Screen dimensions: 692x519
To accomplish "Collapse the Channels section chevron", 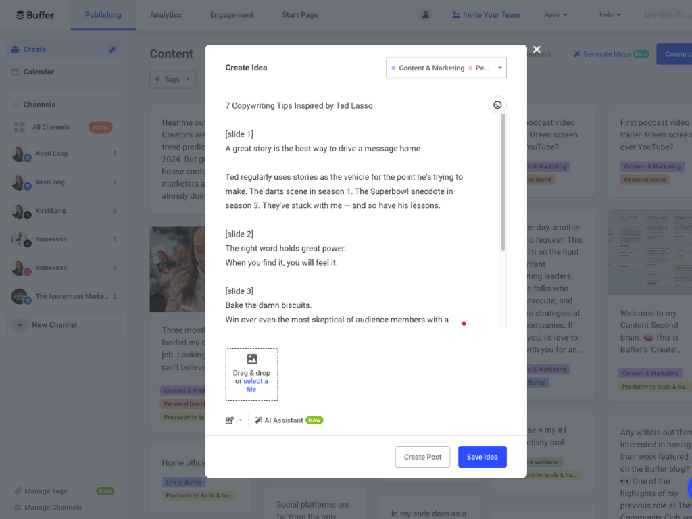I will (x=15, y=105).
